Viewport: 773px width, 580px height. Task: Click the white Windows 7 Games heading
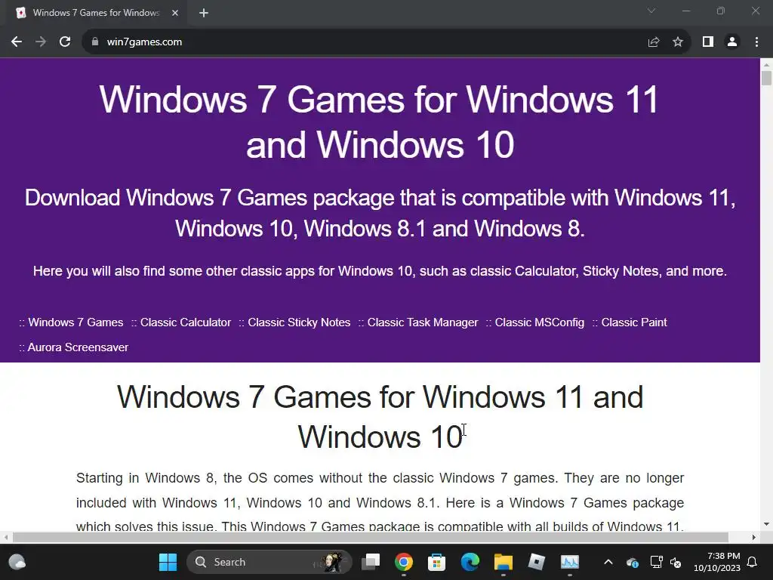tap(380, 122)
